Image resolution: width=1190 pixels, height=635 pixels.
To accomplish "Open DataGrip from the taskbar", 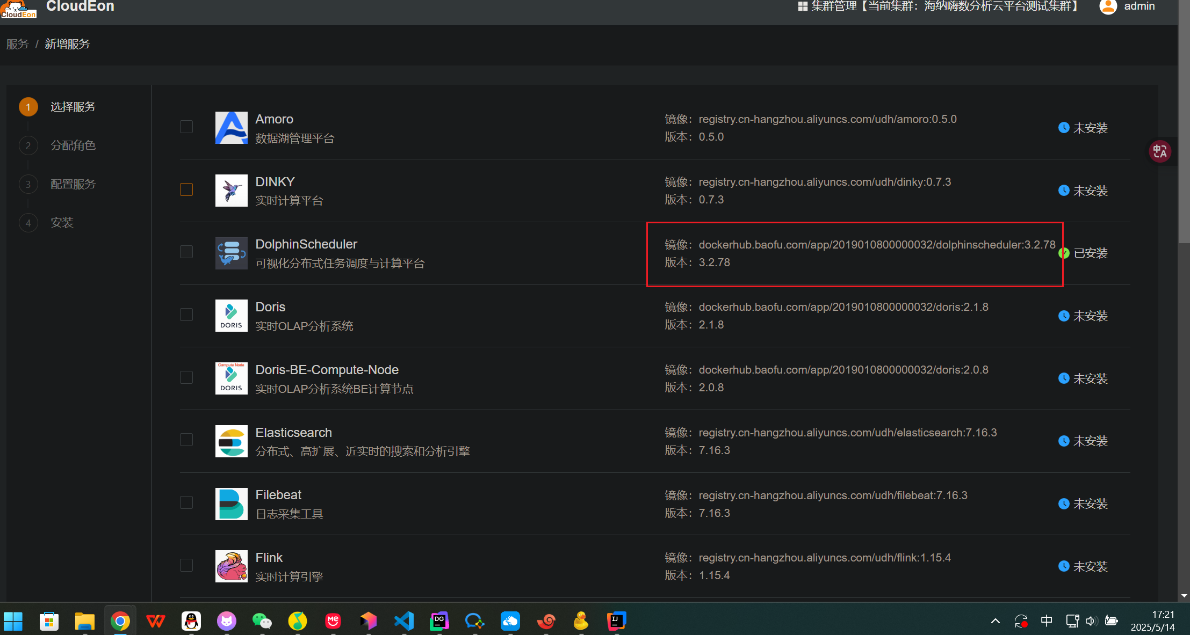I will click(439, 622).
